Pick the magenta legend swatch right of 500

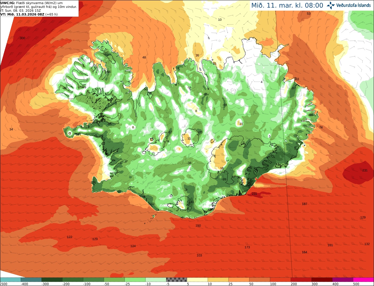[x=363, y=280]
